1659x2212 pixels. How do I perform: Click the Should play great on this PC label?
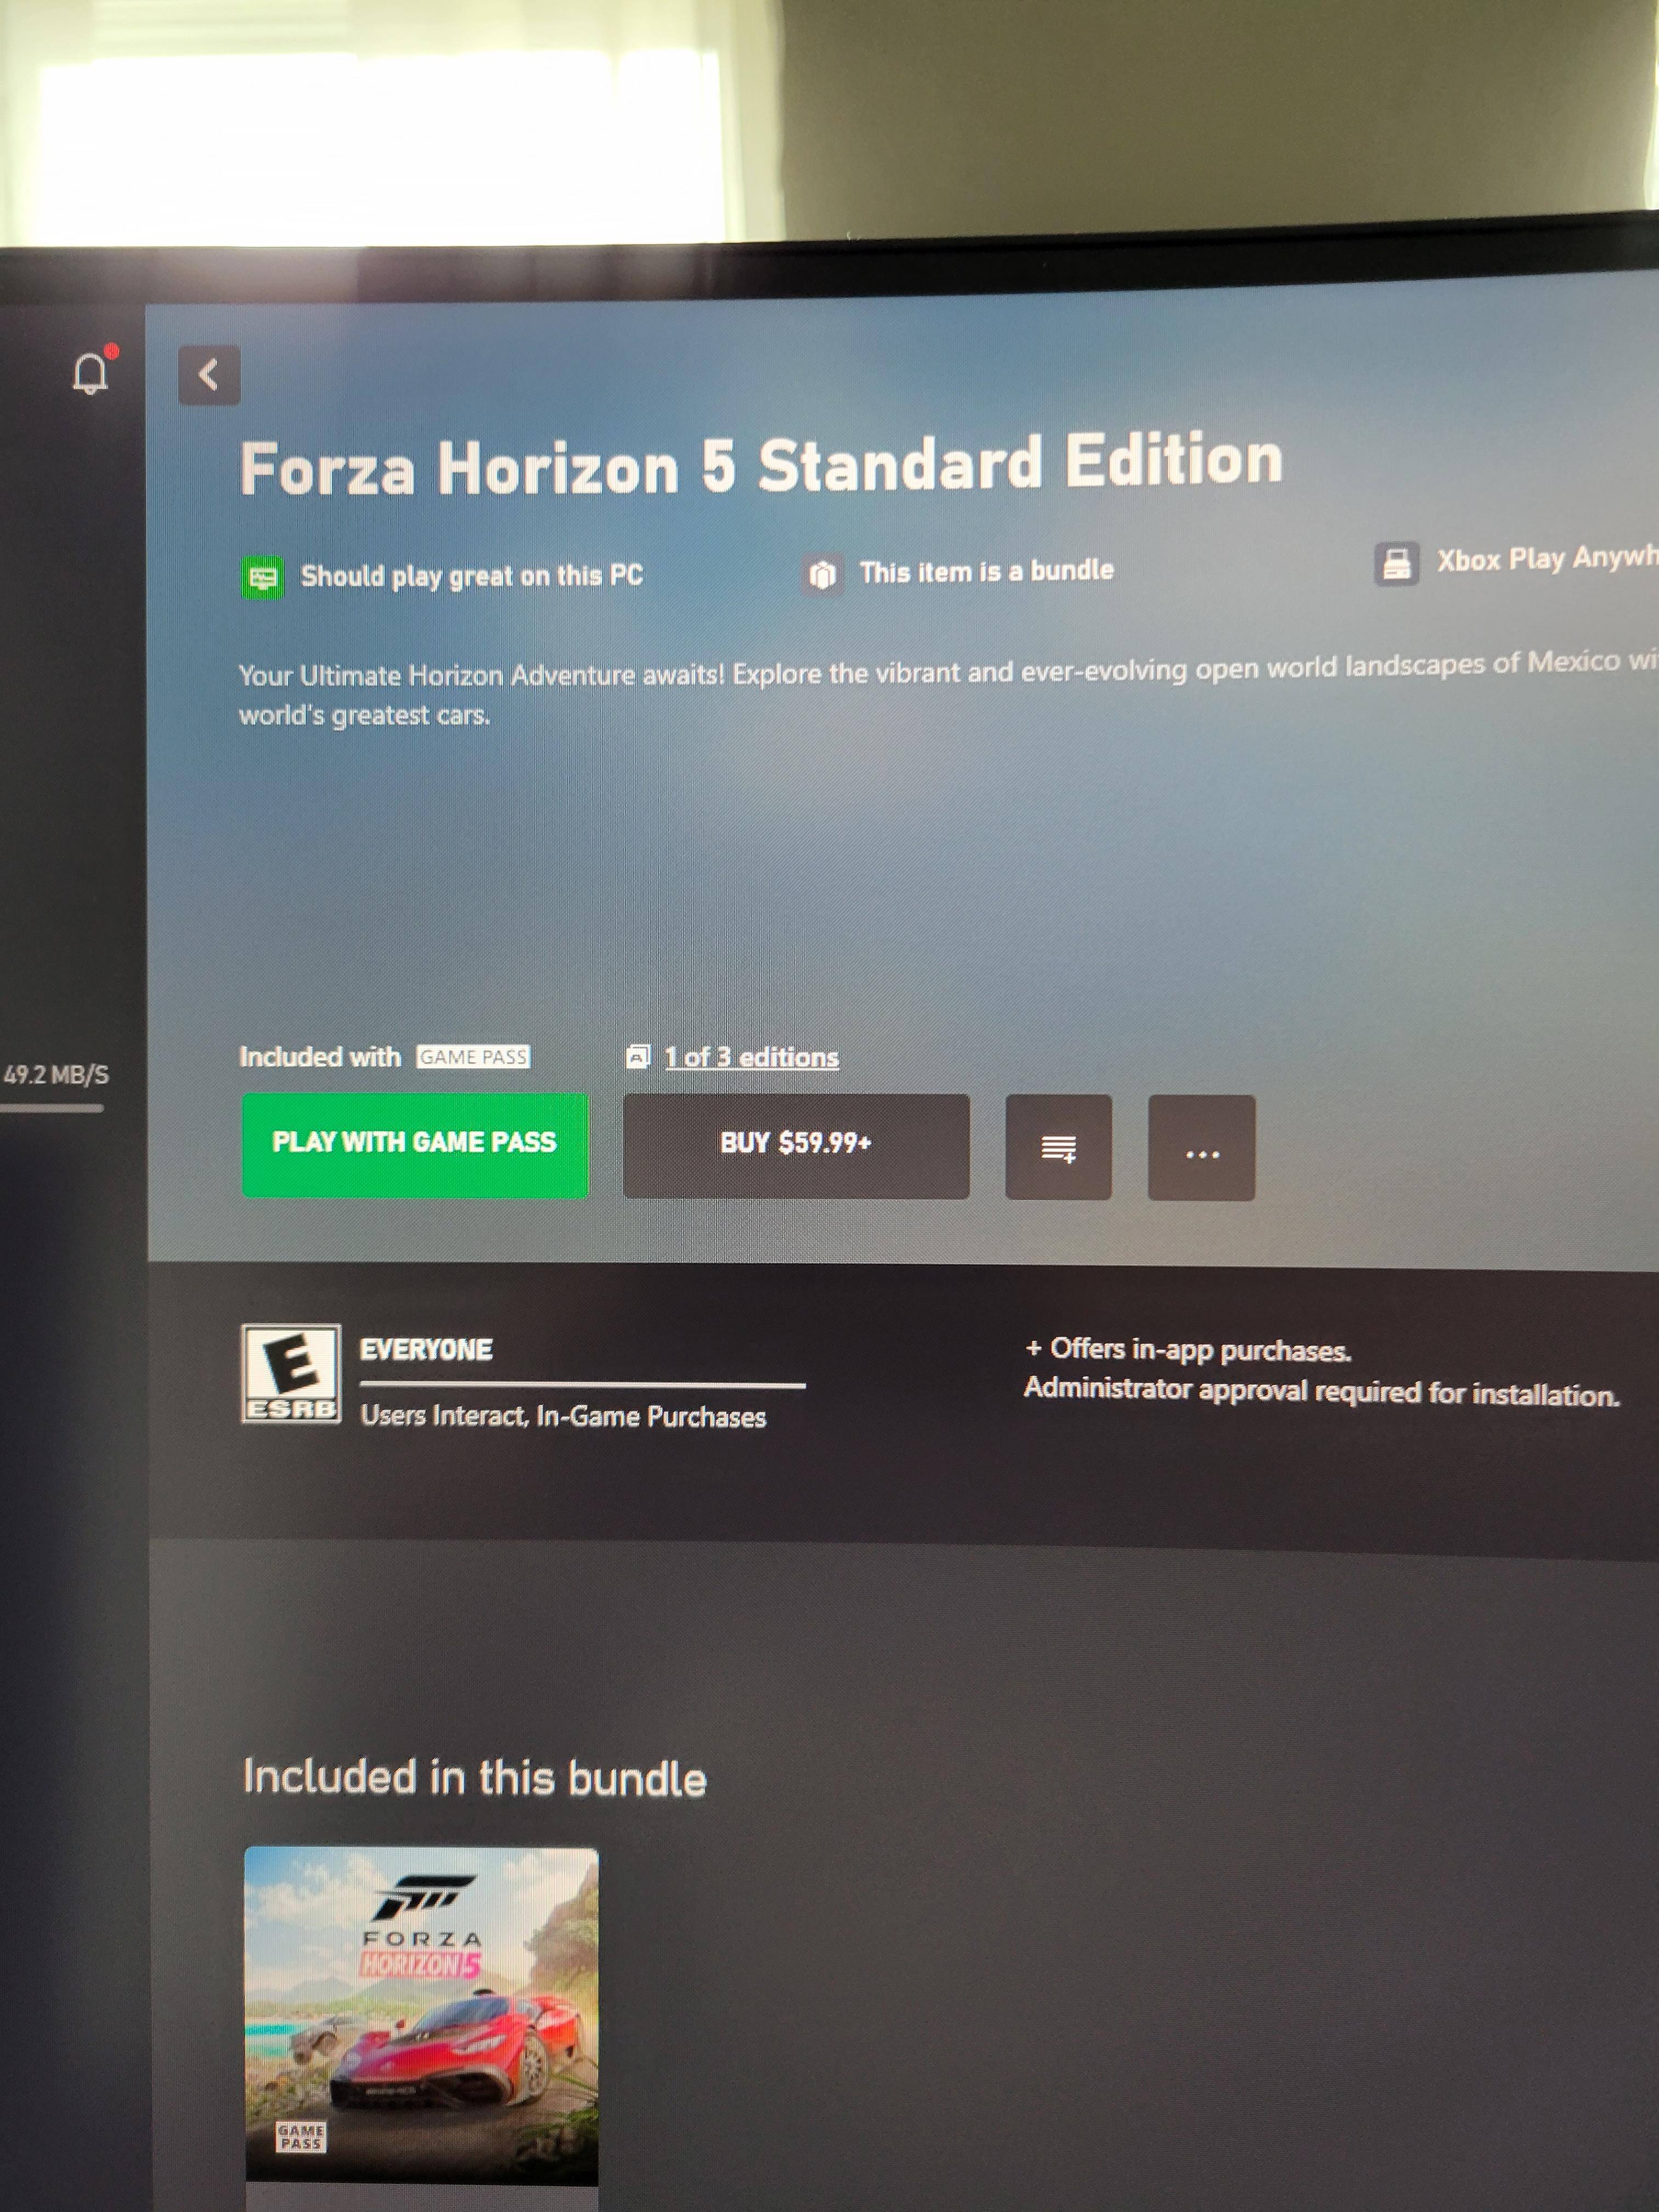[471, 576]
